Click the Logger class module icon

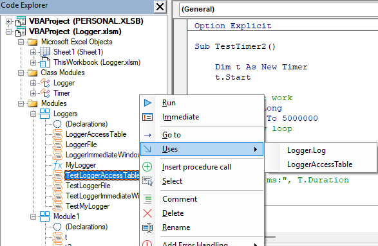pos(45,83)
